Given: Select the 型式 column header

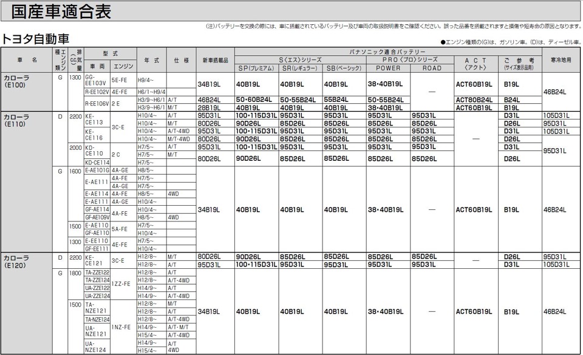Looking at the screenshot, I should point(111,53).
